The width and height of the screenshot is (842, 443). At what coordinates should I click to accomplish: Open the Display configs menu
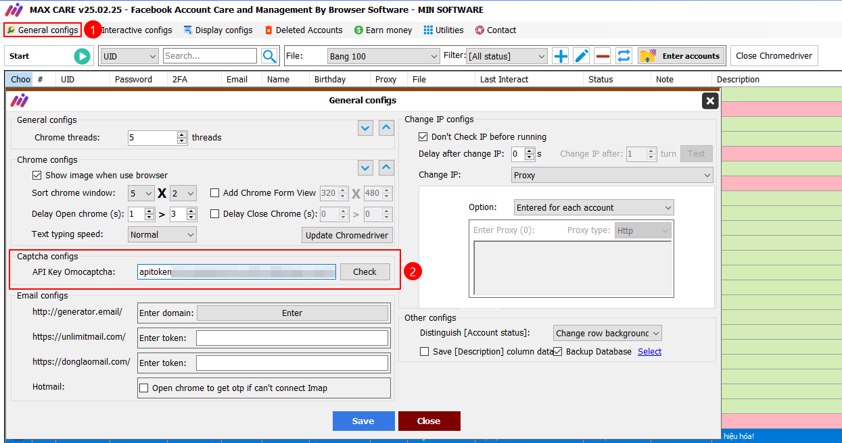pos(218,30)
